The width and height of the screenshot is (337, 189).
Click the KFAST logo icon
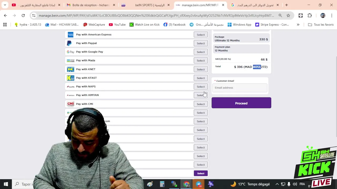70,78
